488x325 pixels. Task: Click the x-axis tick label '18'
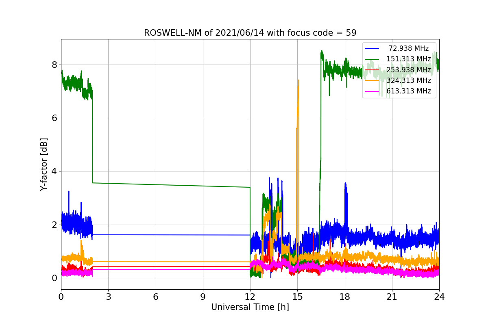345,297
